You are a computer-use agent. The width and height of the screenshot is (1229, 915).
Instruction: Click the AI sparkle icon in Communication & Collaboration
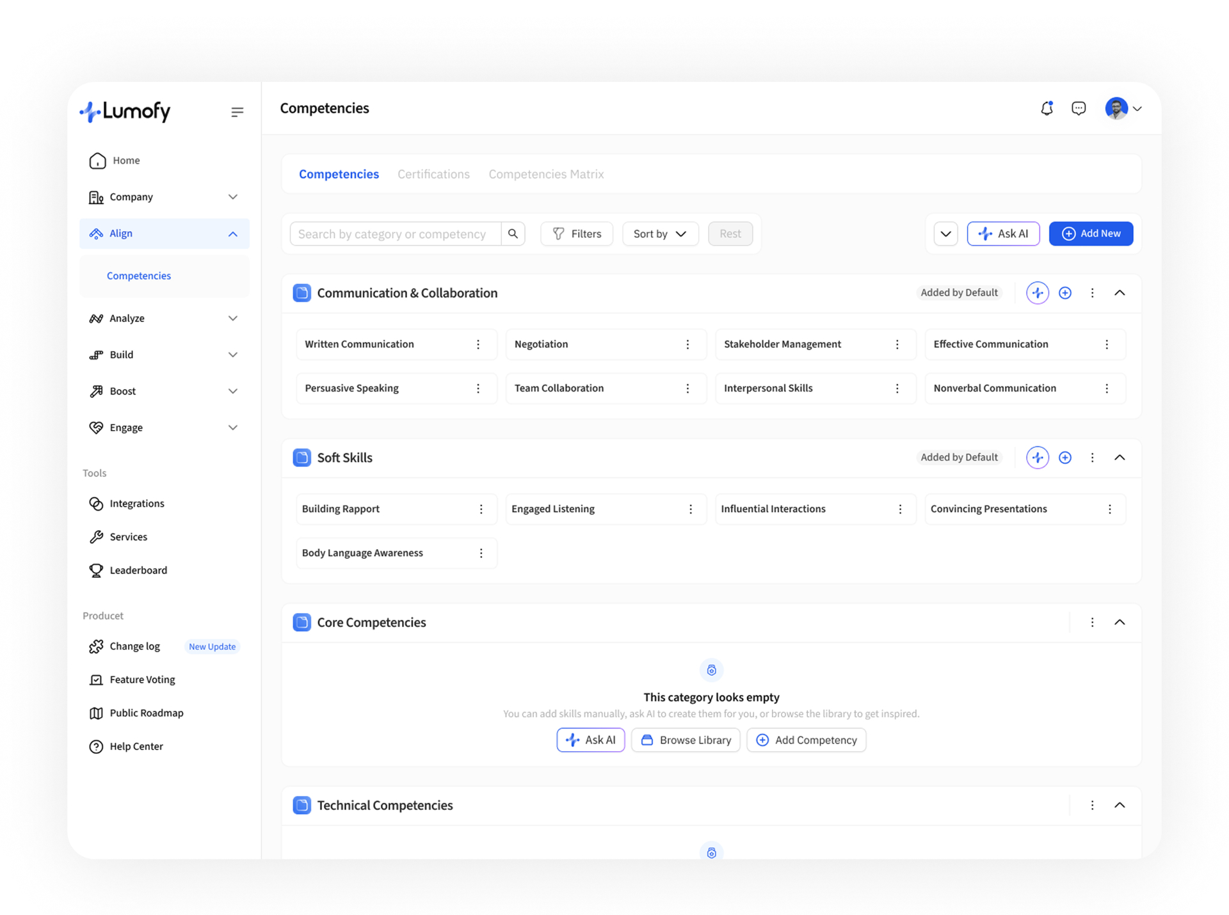(1038, 292)
